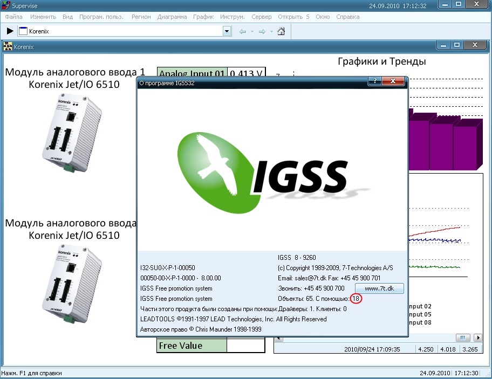The width and height of the screenshot is (492, 379).
Task: Open the Диаграмма menu
Action: click(x=172, y=17)
